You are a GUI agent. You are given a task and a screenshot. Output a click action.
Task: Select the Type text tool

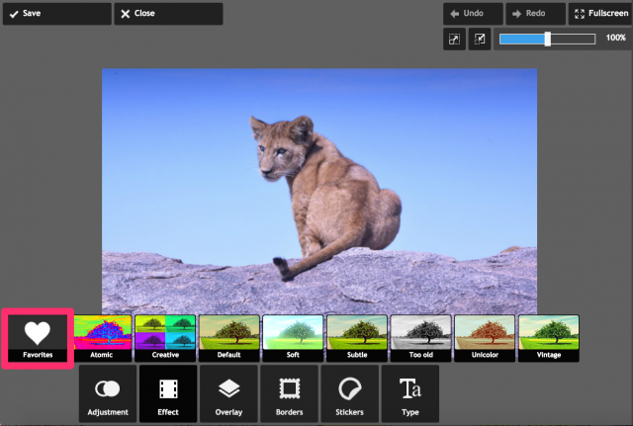point(408,392)
